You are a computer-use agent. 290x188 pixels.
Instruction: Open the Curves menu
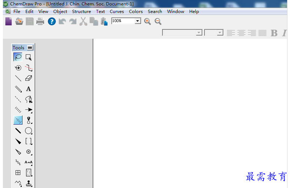tap(117, 12)
